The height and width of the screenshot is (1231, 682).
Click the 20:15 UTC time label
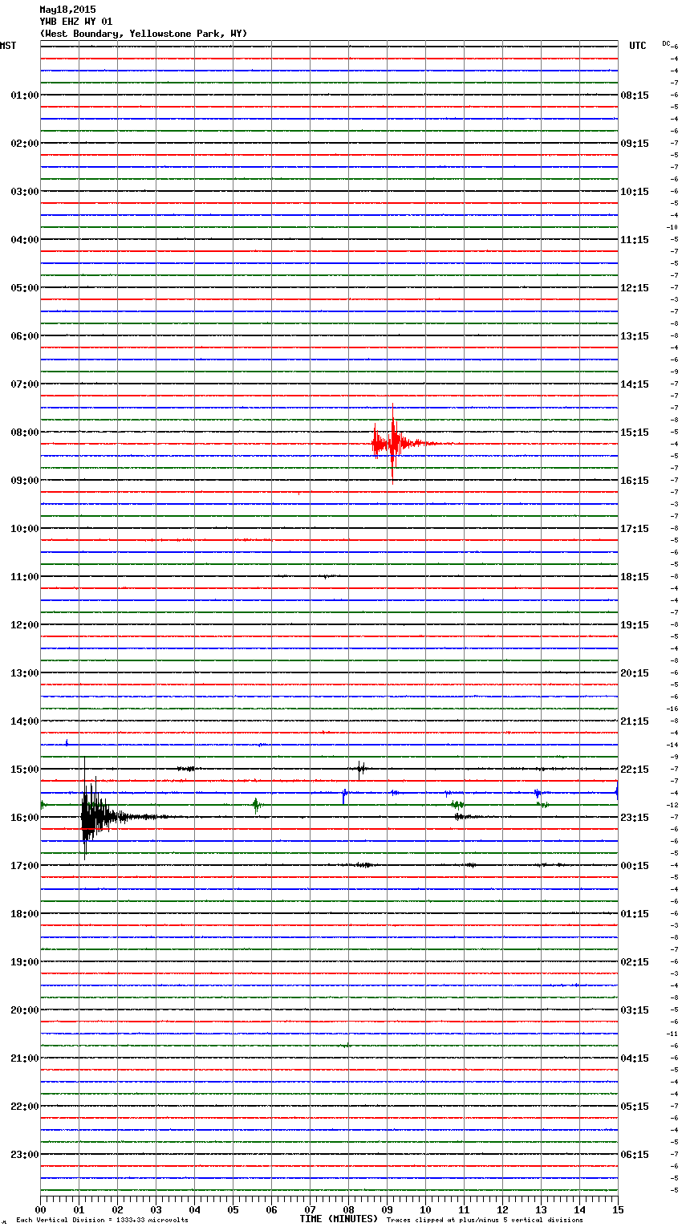[x=635, y=673]
